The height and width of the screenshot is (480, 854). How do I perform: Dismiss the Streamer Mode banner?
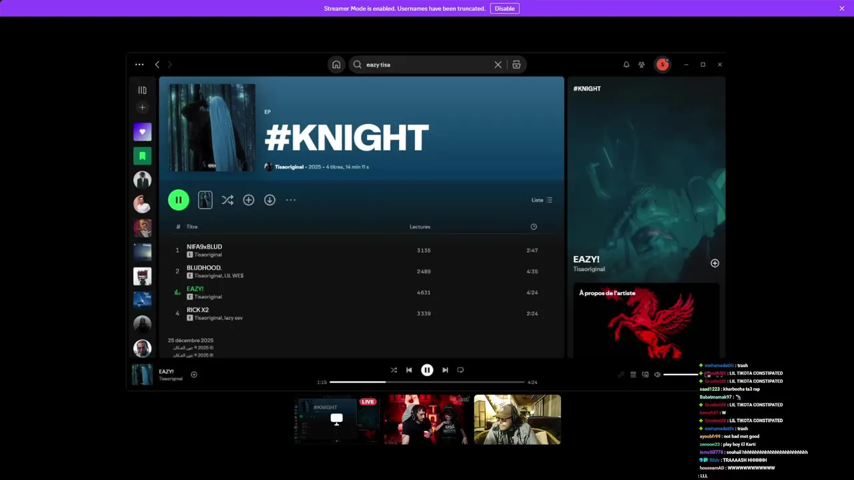coord(842,9)
